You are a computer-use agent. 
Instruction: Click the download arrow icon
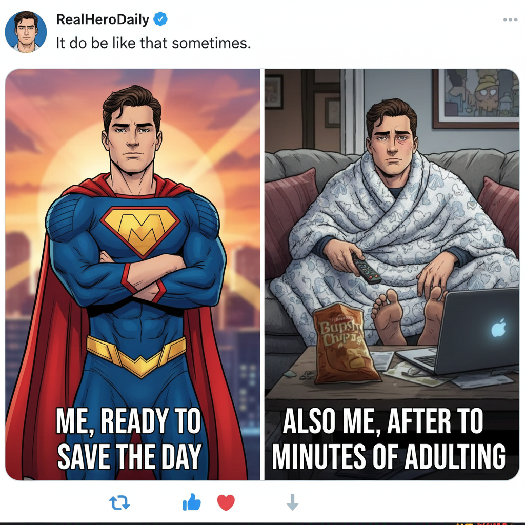pos(292,502)
